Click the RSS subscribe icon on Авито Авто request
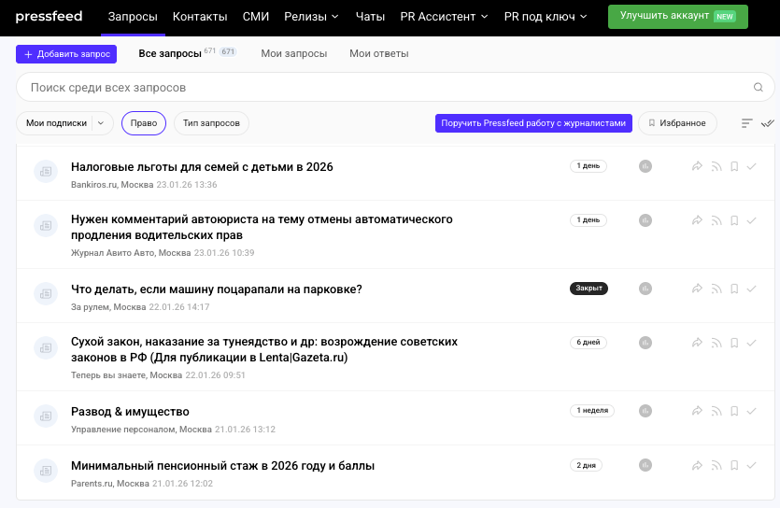Screen dimensions: 780x508 tap(716, 220)
